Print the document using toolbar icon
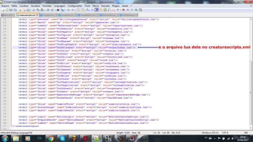 [x=28, y=10]
